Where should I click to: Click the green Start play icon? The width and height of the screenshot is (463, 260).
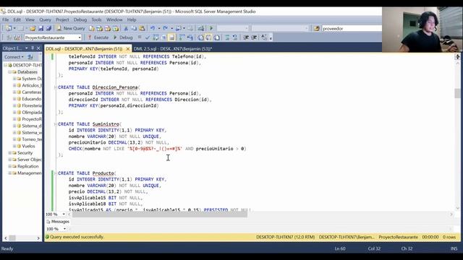[211, 28]
